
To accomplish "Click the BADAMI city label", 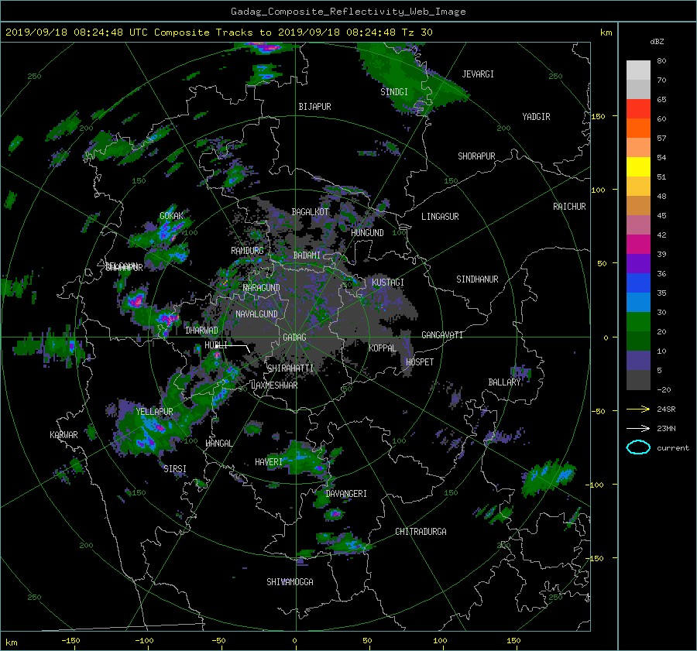I will (x=307, y=255).
